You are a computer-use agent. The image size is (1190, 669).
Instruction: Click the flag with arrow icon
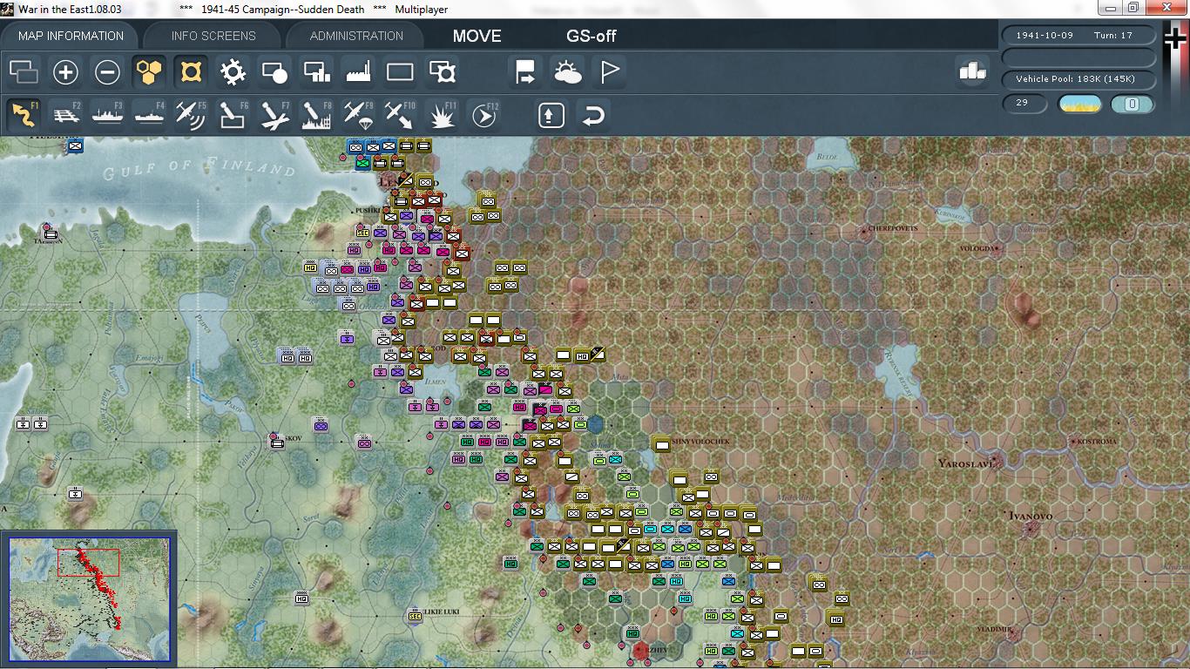pos(525,72)
